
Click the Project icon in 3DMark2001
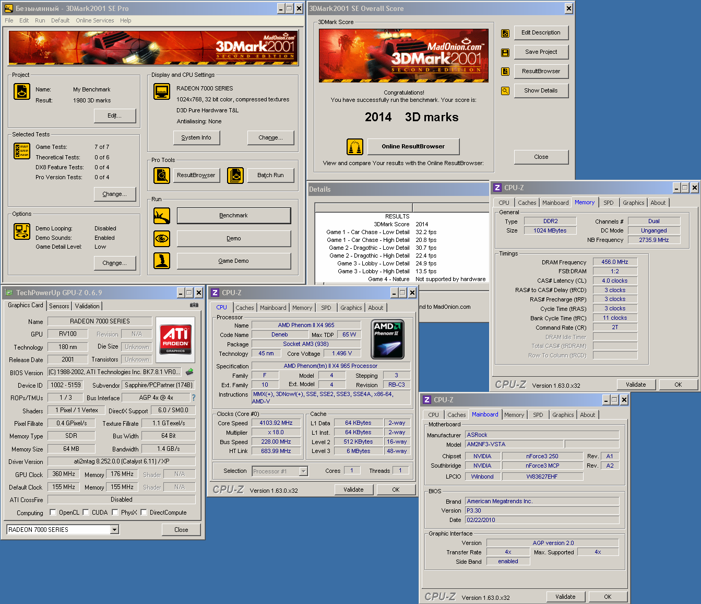[22, 91]
